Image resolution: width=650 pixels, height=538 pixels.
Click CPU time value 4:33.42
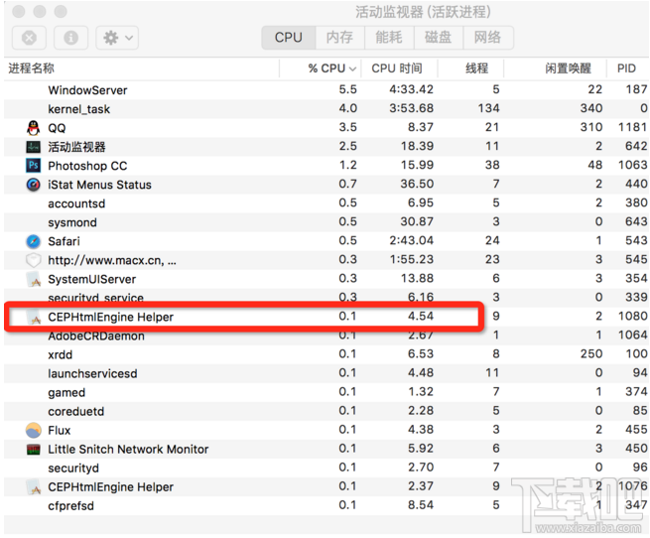click(x=411, y=89)
